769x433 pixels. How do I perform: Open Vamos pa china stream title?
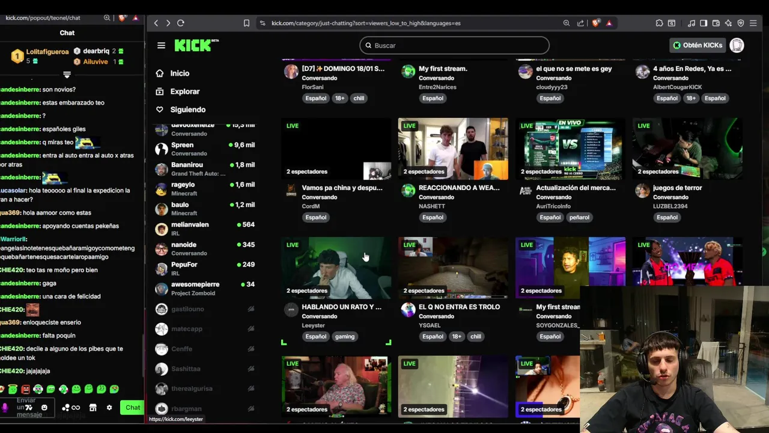[x=342, y=188]
